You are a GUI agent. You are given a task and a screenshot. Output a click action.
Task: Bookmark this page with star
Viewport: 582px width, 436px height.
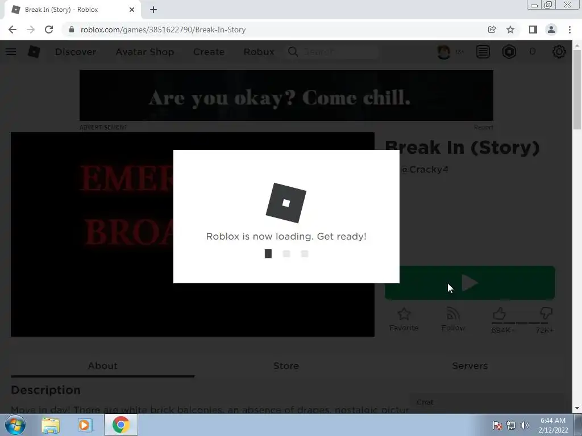point(510,30)
